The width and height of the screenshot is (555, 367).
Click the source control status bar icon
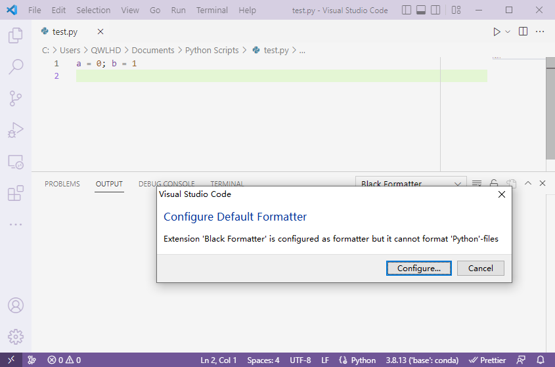(x=32, y=360)
